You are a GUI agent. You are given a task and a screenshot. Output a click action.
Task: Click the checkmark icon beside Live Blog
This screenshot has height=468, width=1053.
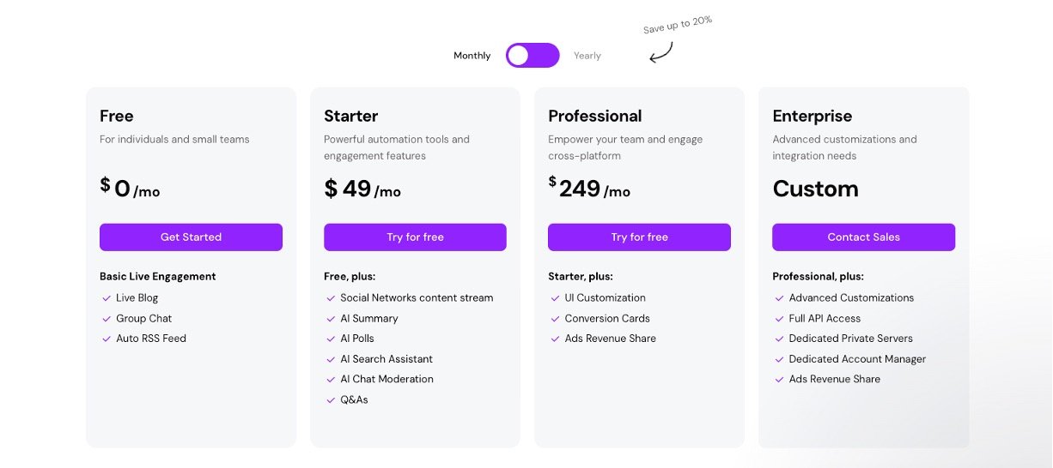(107, 298)
